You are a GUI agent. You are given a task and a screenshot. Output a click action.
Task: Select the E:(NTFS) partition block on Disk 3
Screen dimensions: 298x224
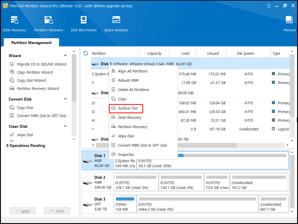pyautogui.click(x=197, y=205)
